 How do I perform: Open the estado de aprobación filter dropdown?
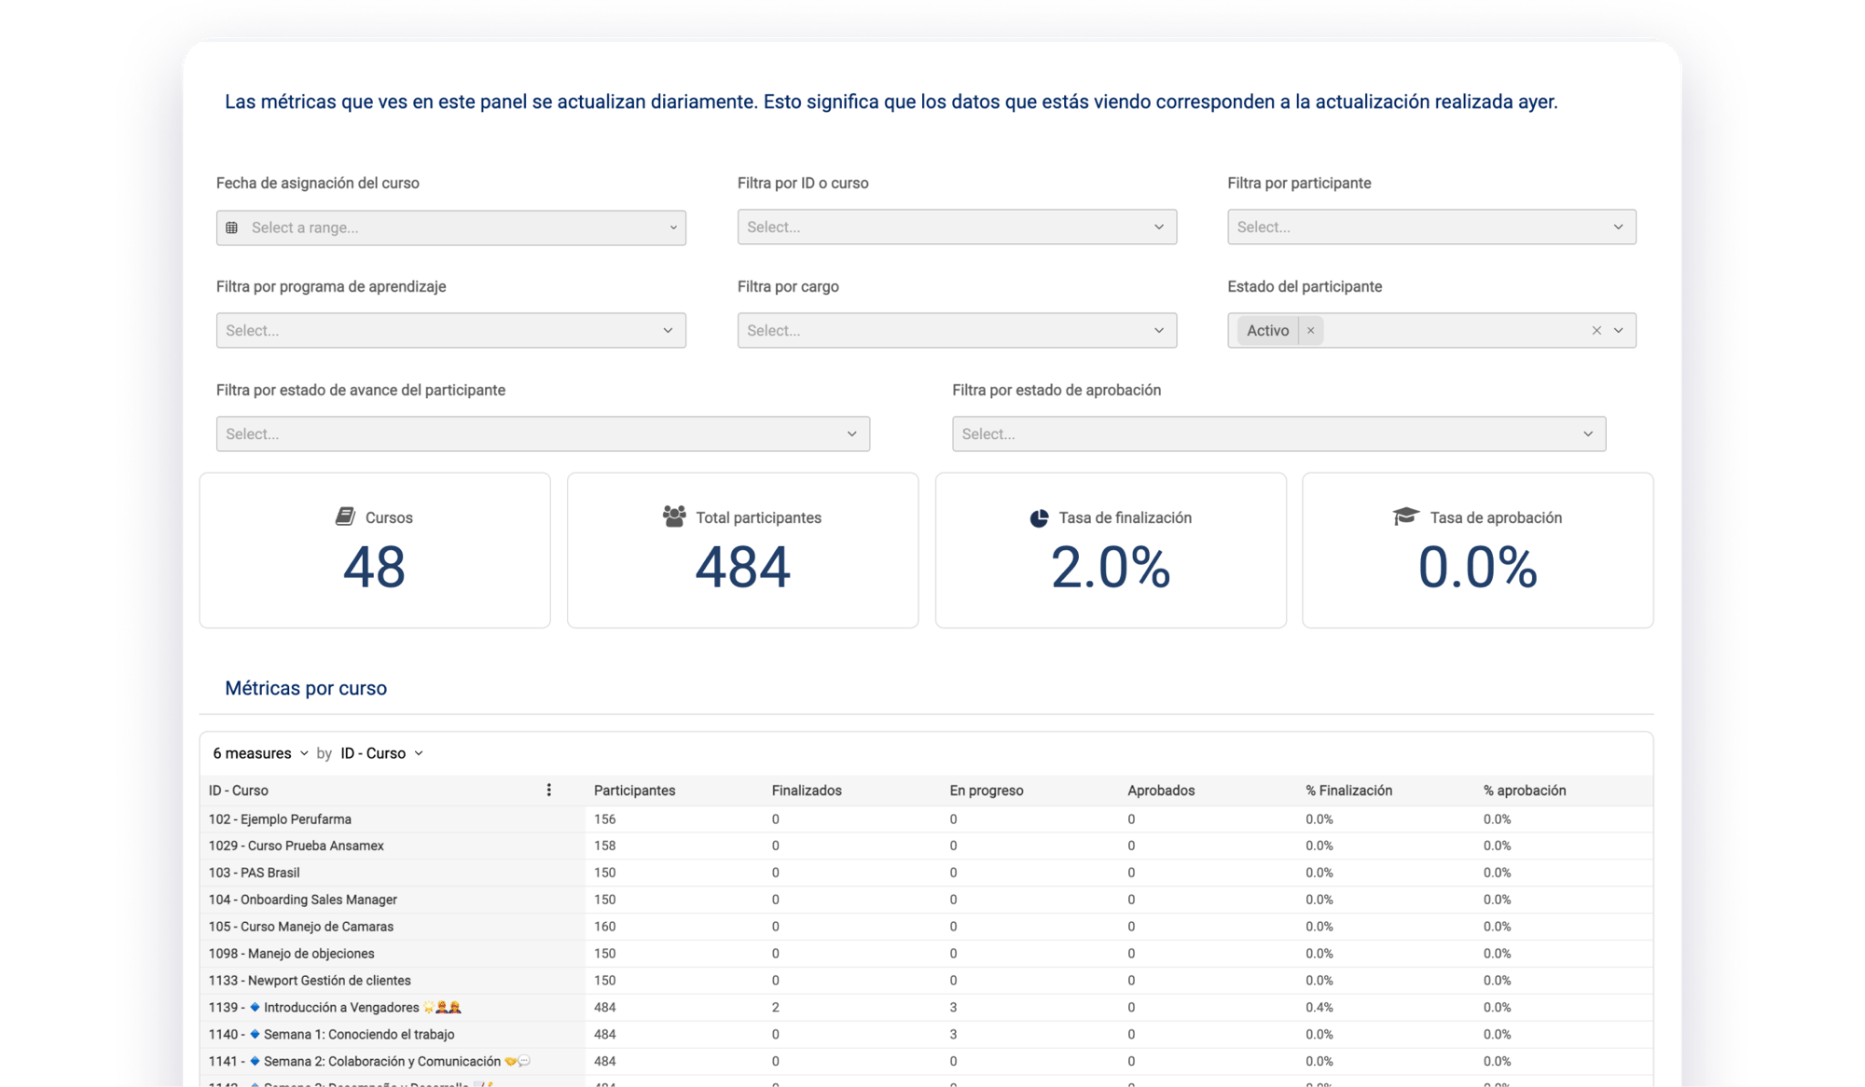1278,433
